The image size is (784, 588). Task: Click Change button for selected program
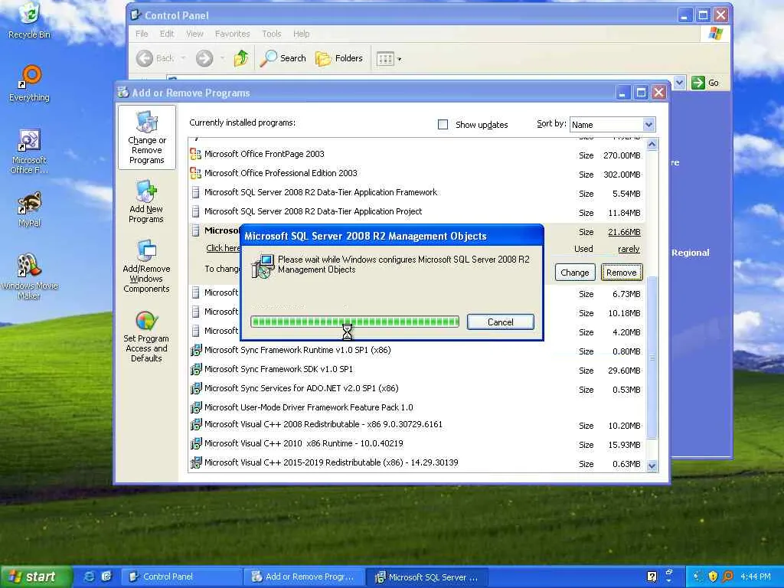574,273
